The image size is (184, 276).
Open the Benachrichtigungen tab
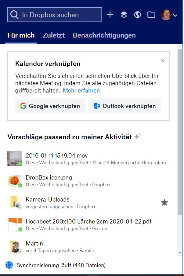pos(104,35)
